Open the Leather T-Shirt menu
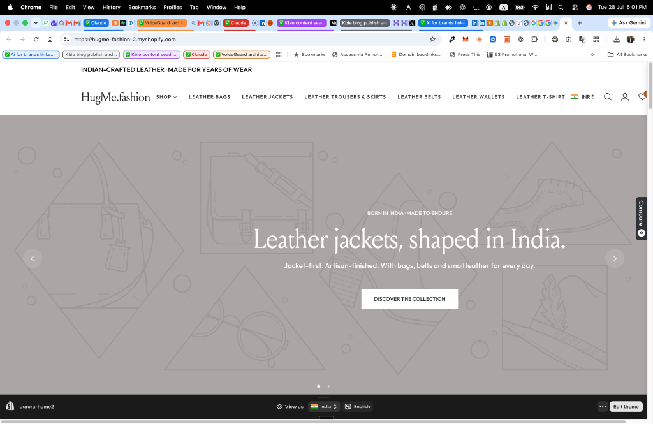 541,97
